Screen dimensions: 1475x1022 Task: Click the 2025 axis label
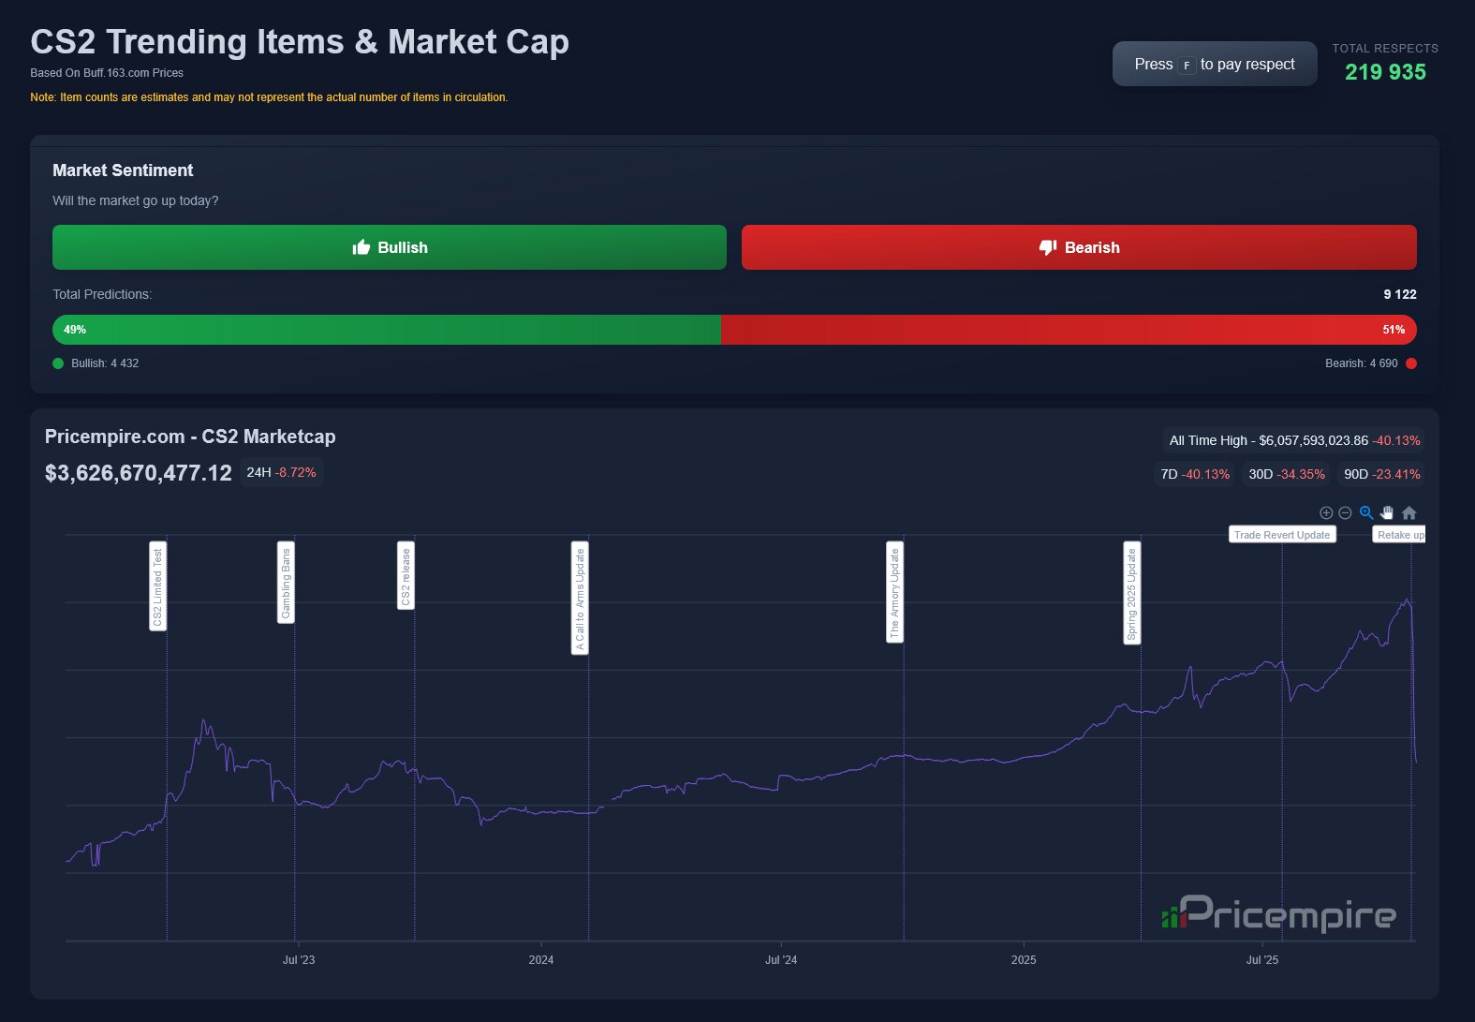tap(1024, 959)
